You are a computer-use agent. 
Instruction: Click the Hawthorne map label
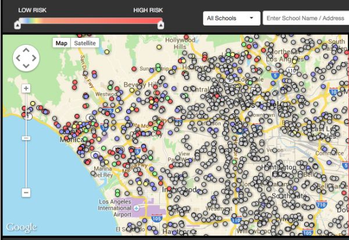(x=179, y=231)
